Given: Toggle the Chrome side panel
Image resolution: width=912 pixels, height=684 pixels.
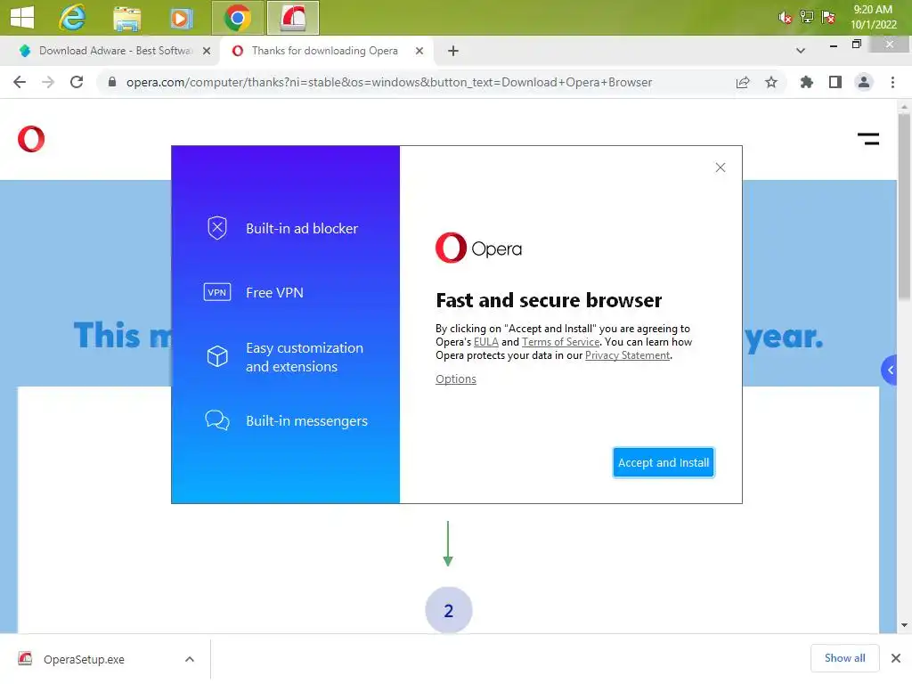Looking at the screenshot, I should [x=835, y=82].
